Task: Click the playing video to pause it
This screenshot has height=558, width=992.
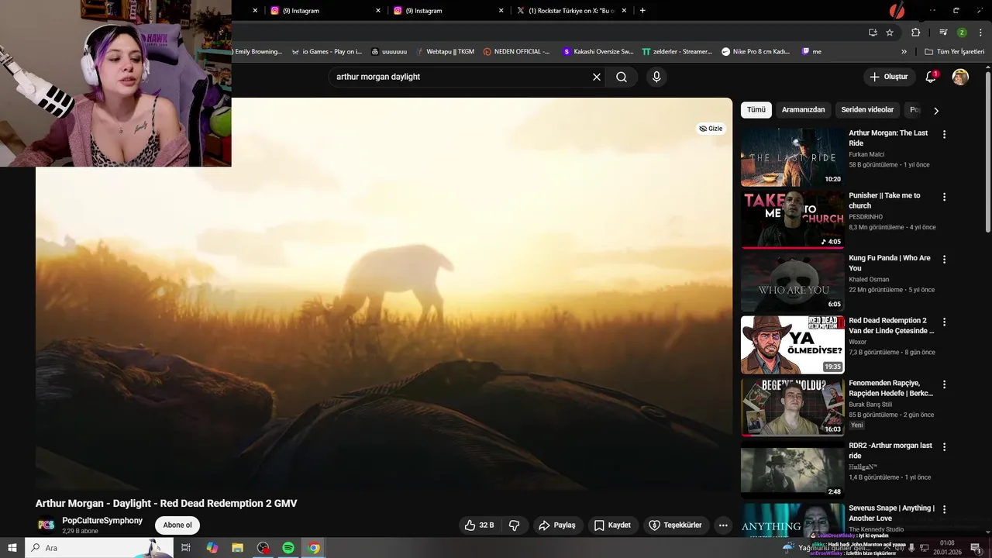Action: [x=384, y=294]
